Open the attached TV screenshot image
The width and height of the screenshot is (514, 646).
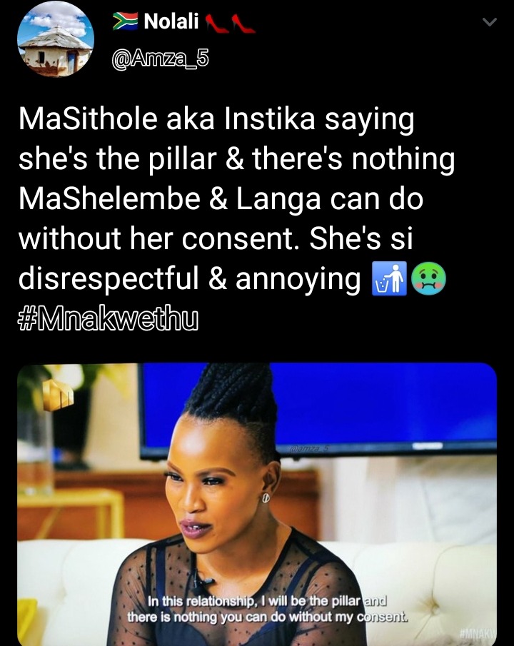click(257, 504)
